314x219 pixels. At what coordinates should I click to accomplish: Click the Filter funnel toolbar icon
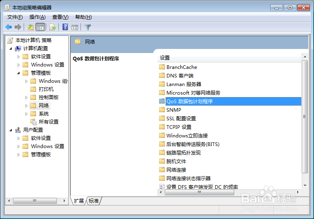[x=87, y=27]
